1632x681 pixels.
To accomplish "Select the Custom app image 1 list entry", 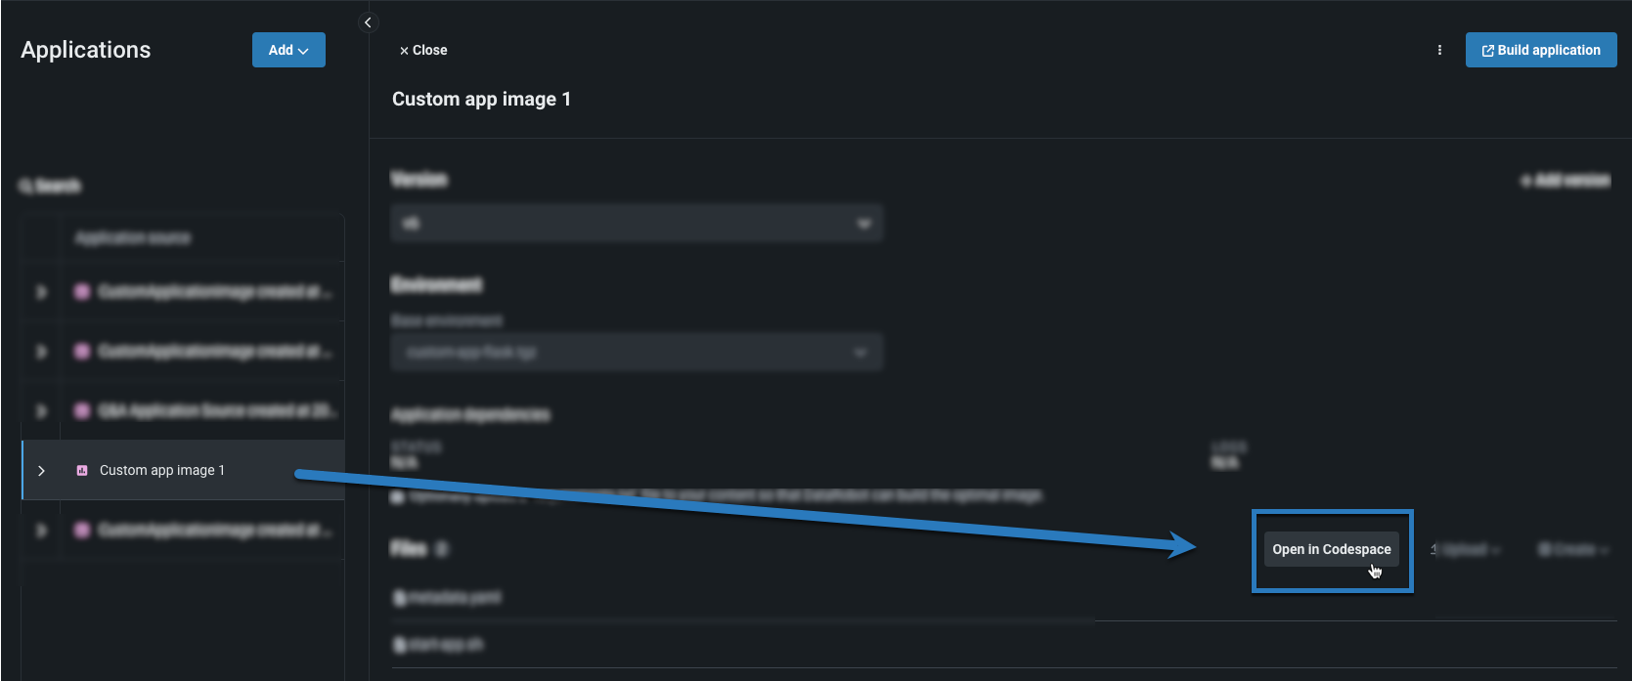I will 162,470.
